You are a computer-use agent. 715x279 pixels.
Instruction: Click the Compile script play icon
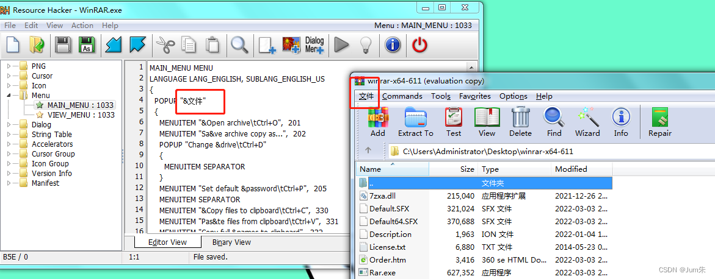click(x=341, y=45)
